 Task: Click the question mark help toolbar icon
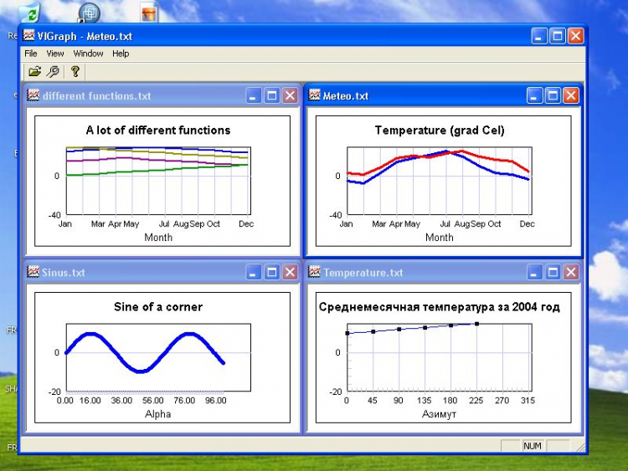(x=75, y=72)
